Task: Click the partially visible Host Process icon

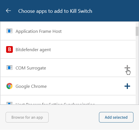Action: point(9,103)
